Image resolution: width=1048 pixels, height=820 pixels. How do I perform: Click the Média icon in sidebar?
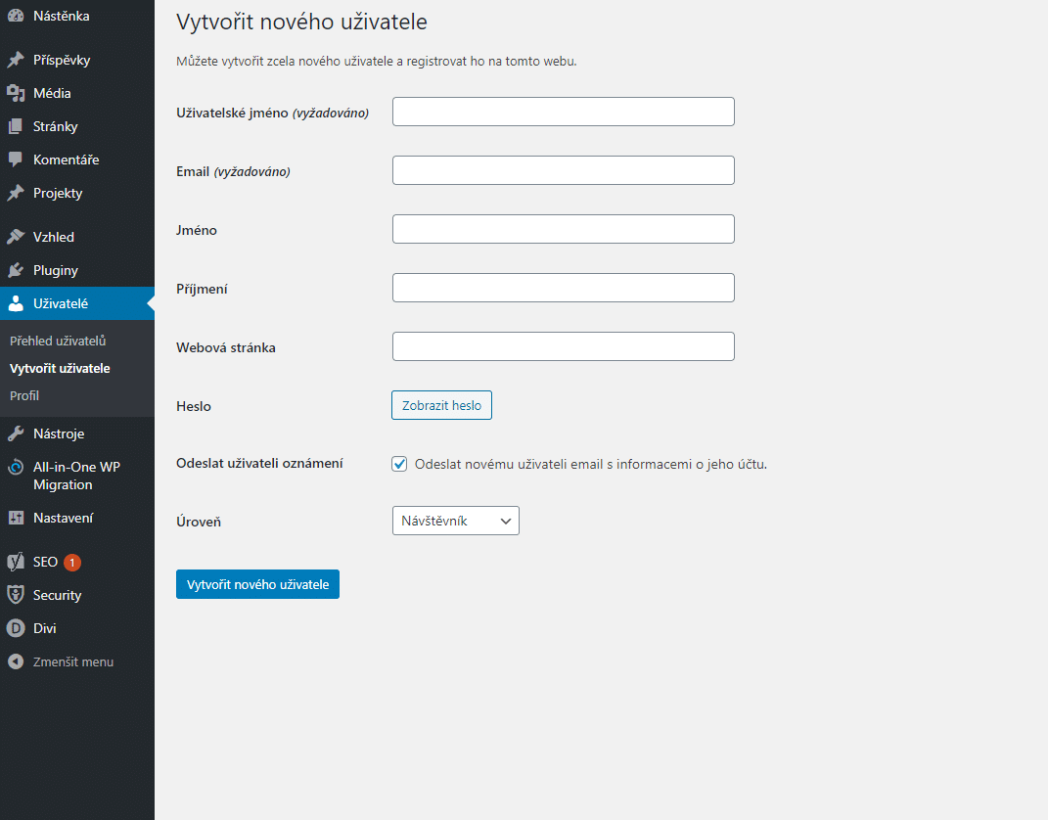[x=16, y=94]
